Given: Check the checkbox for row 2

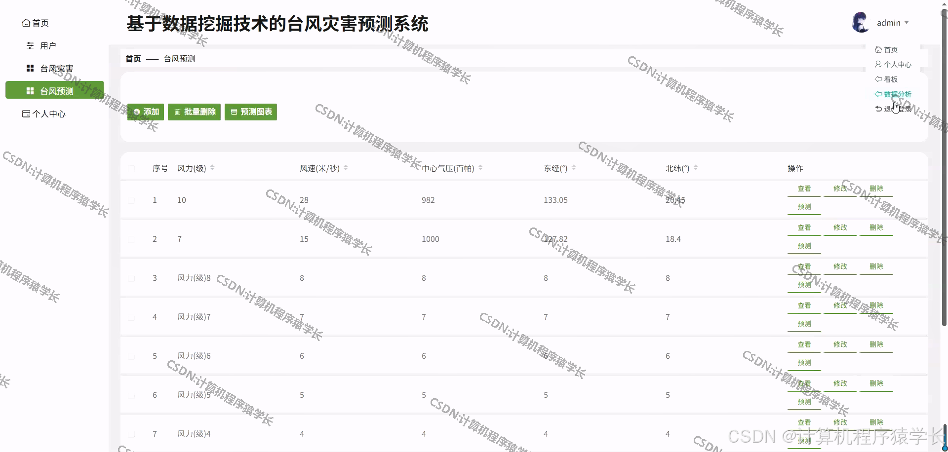Looking at the screenshot, I should [131, 239].
